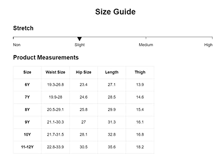Image resolution: width=215 pixels, height=156 pixels.
Task: Click the Length column header
Action: 112,72
